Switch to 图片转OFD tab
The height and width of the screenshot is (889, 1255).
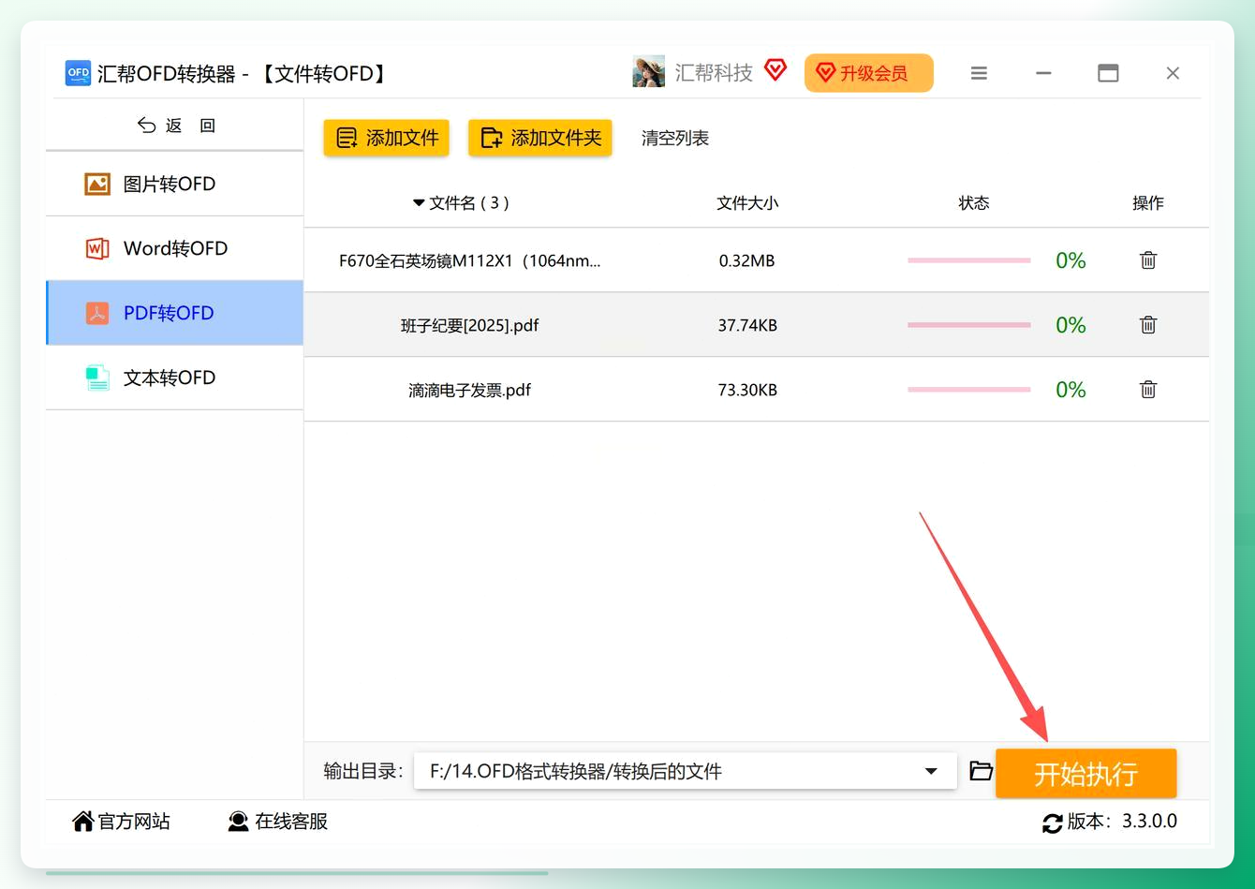pos(175,184)
